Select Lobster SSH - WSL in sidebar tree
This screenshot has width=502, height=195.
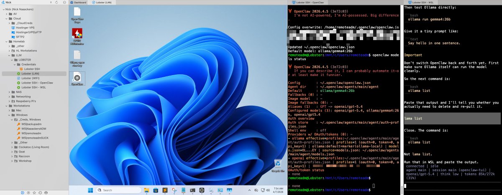(x=32, y=87)
